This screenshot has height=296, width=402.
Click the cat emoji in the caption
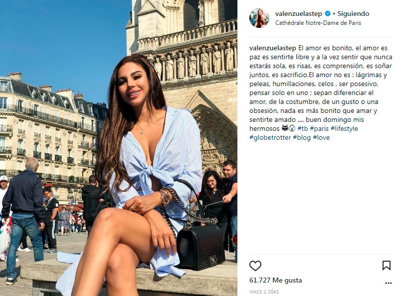click(x=285, y=128)
